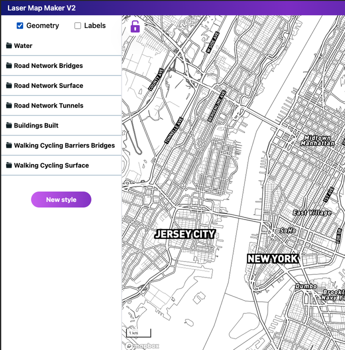Click the COUNTY AVE street label
The width and height of the screenshot is (345, 350).
pyautogui.click(x=156, y=79)
